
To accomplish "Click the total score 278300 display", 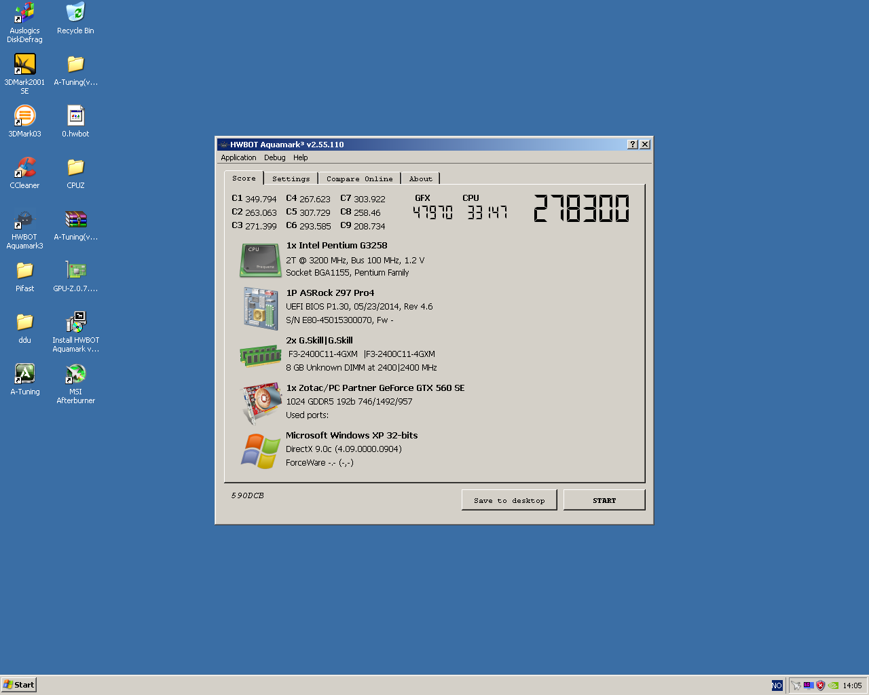I will click(x=581, y=208).
